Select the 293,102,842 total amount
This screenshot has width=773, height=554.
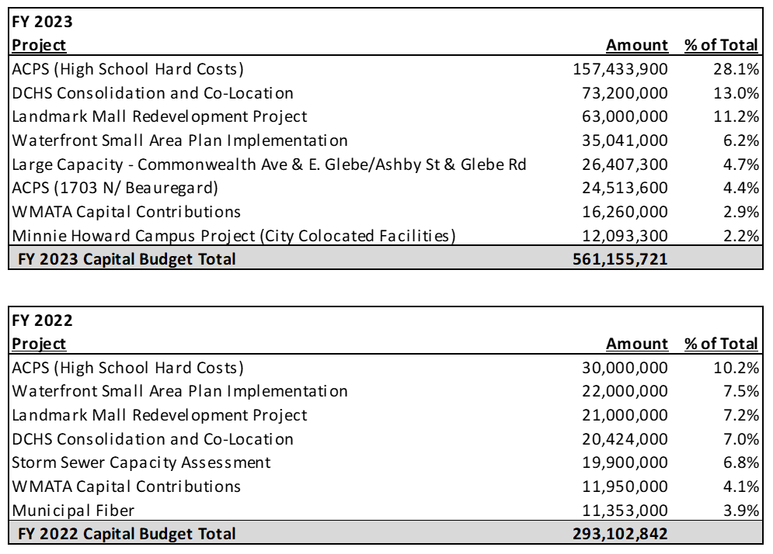coord(620,534)
